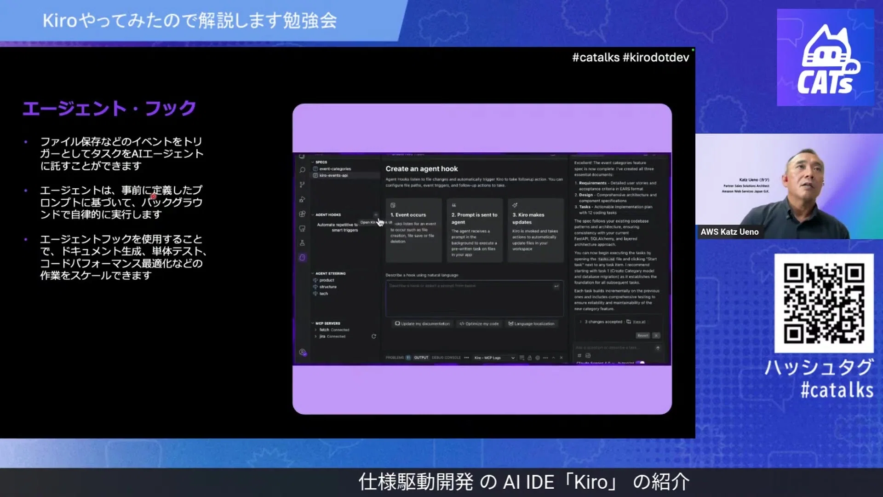This screenshot has width=883, height=497.
Task: Open the Search view in activity bar
Action: 302,170
